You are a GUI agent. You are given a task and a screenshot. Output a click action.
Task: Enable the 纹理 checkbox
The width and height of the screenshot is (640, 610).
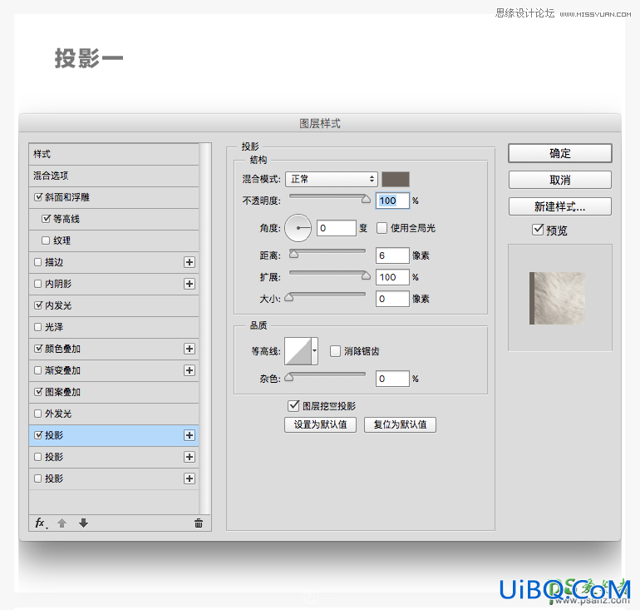tap(46, 241)
